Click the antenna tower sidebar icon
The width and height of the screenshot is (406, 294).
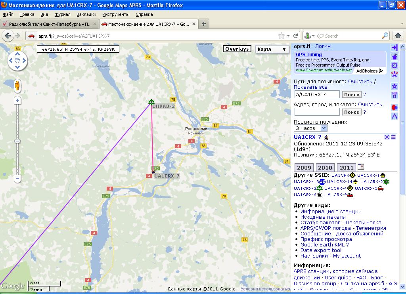tap(395, 74)
